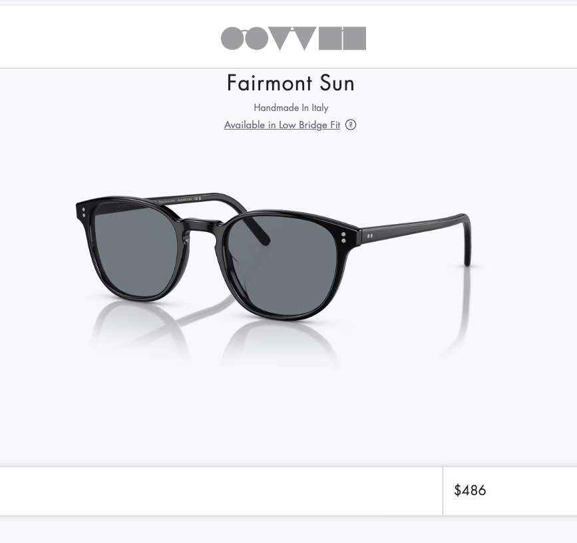The width and height of the screenshot is (577, 543).
Task: Click the sunglasses right temple arm
Action: (413, 225)
